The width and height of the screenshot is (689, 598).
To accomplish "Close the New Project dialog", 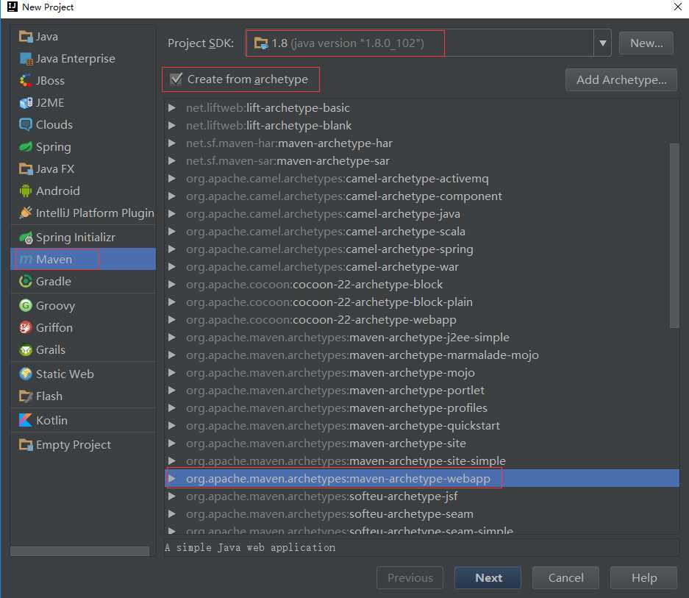I will click(x=678, y=7).
